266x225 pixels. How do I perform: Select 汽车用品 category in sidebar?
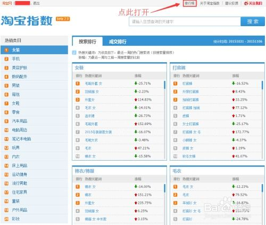[x=34, y=121]
